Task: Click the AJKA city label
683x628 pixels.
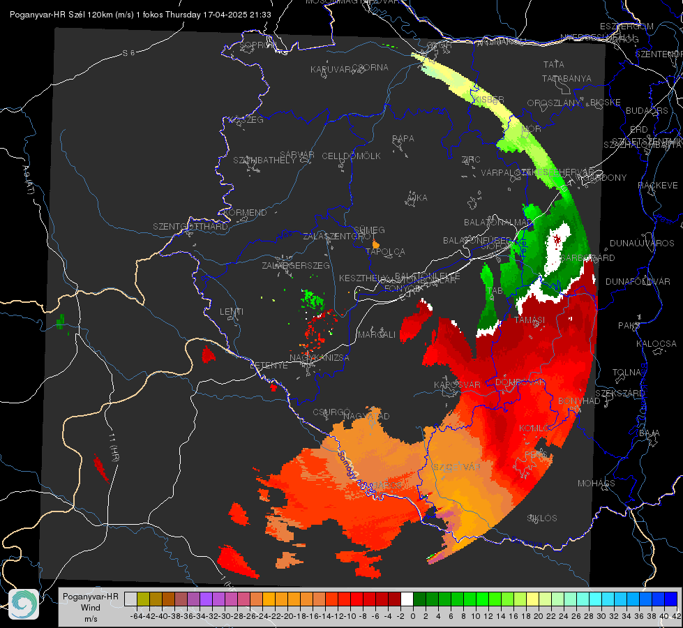Action: tap(417, 198)
